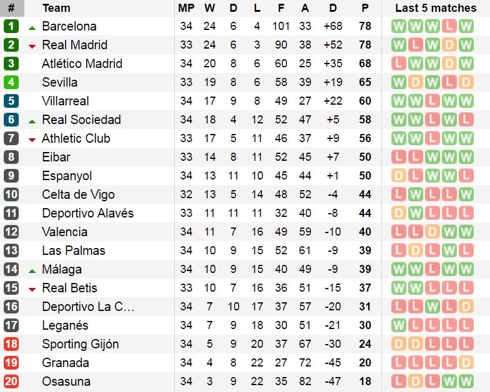Image resolution: width=490 pixels, height=392 pixels.
Task: Click the # position column header
Action: (x=11, y=8)
